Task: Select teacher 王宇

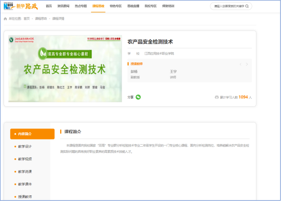Action: coord(173,72)
